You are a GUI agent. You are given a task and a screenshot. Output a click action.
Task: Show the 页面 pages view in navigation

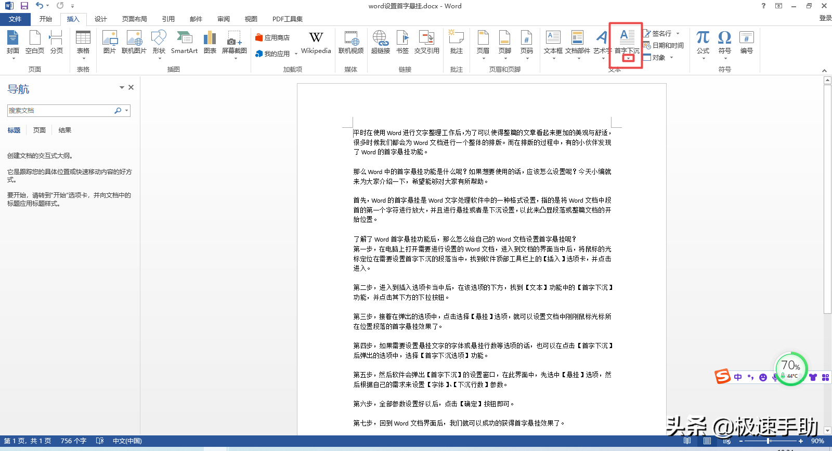[x=40, y=130]
